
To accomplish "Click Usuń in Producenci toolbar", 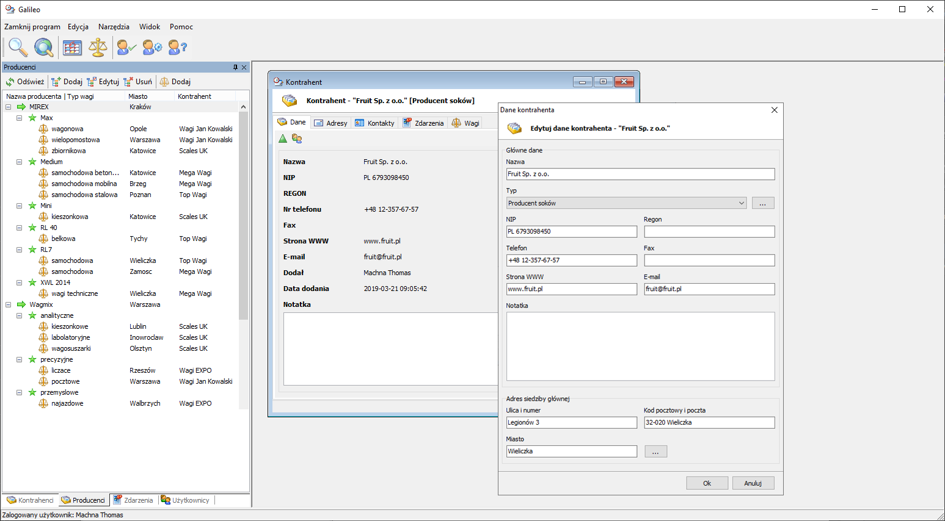I will click(138, 82).
